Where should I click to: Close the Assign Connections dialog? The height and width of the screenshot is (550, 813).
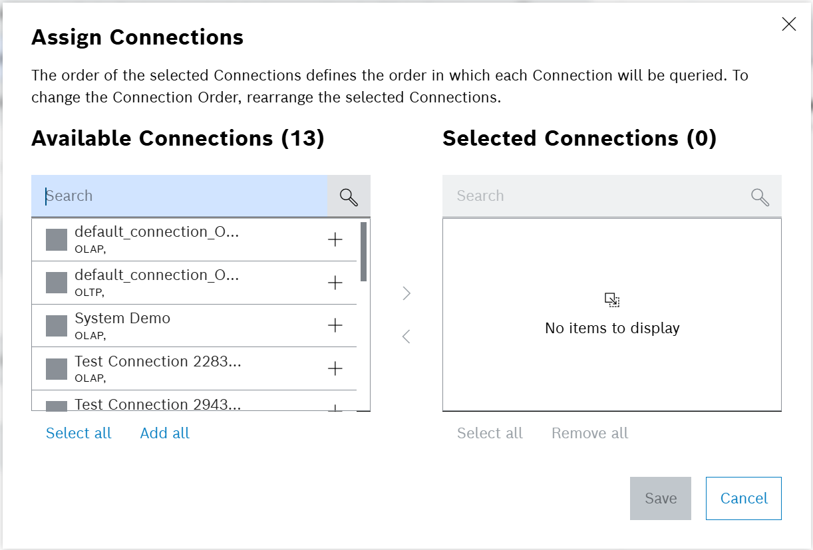point(789,25)
